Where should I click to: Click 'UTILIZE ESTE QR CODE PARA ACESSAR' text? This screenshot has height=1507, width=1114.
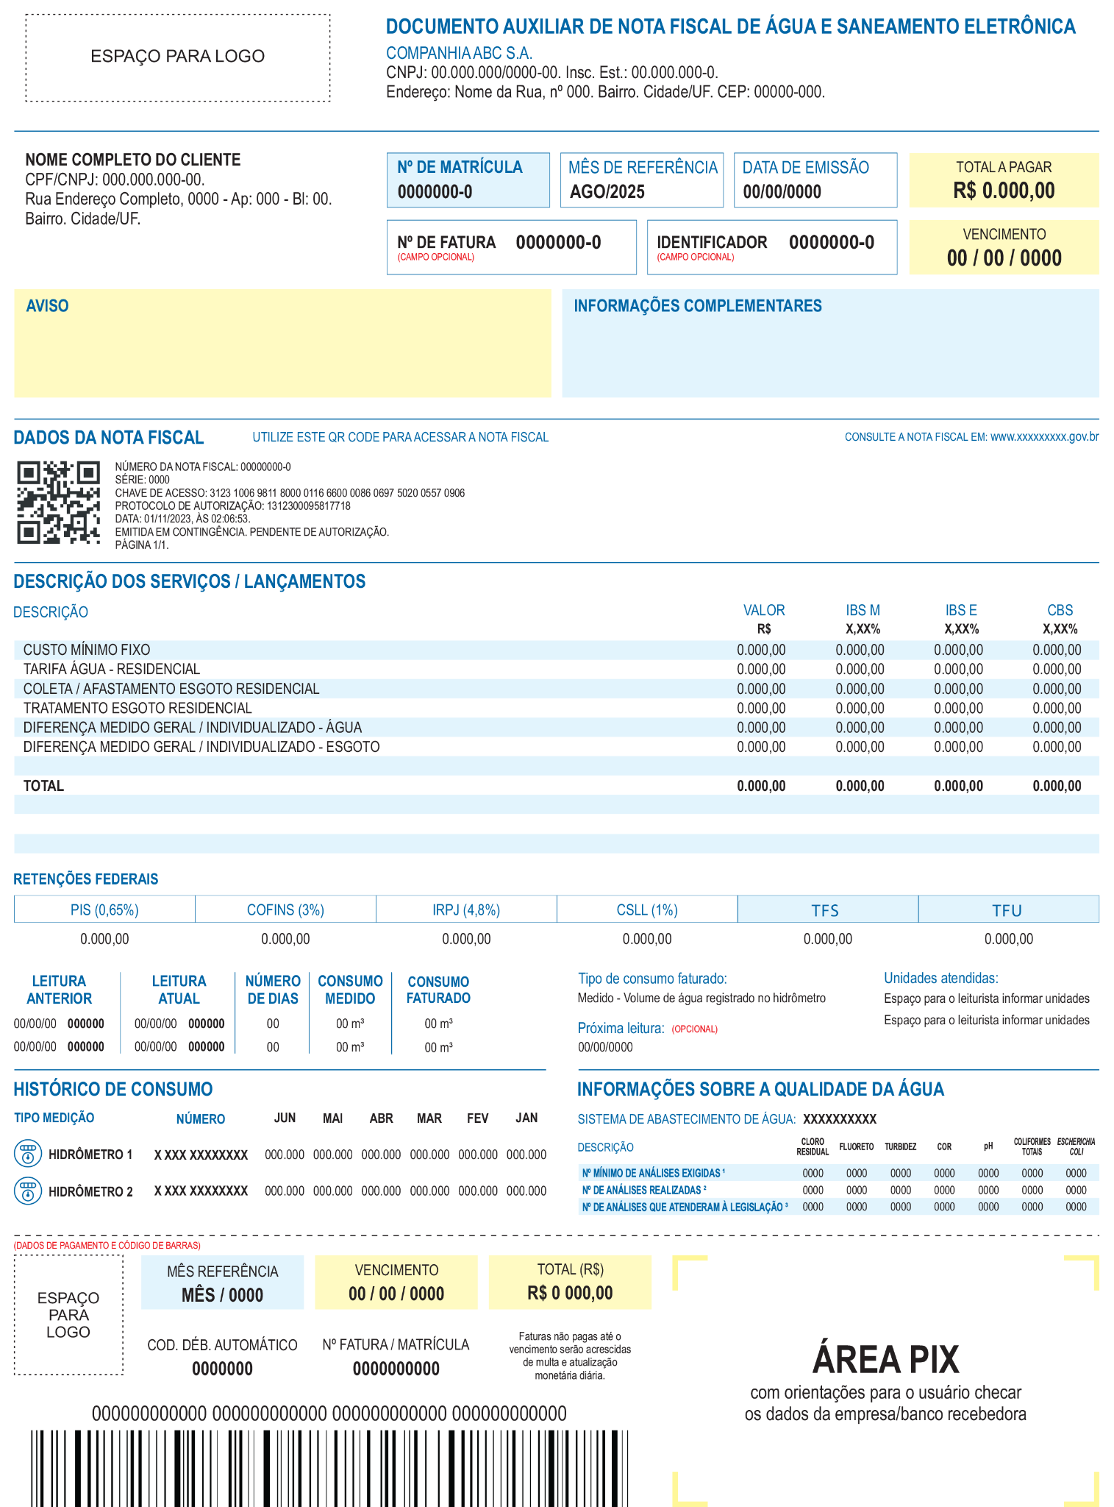tap(401, 437)
